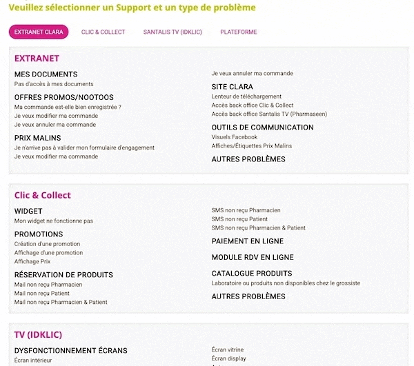The height and width of the screenshot is (366, 414).
Task: Select 'Accès back office Clic & Collect'
Action: 253,105
